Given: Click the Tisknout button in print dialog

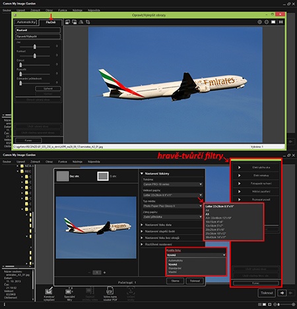Looking at the screenshot, I should pos(195,281).
